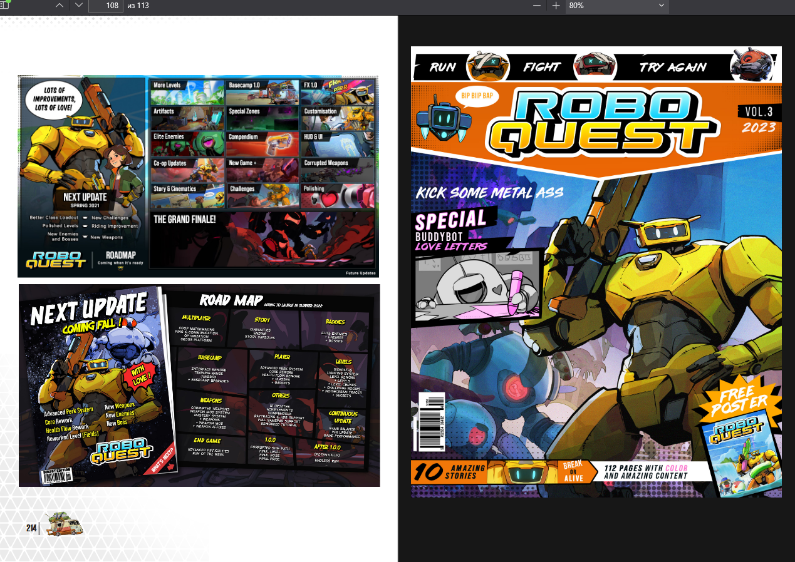Click the 'New Game +' tile label

tap(242, 163)
